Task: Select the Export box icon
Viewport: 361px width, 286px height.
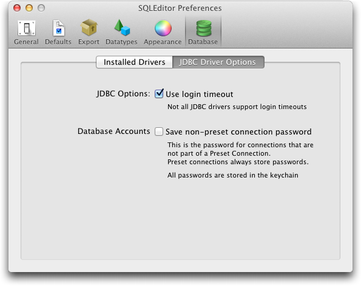Action: 89,28
